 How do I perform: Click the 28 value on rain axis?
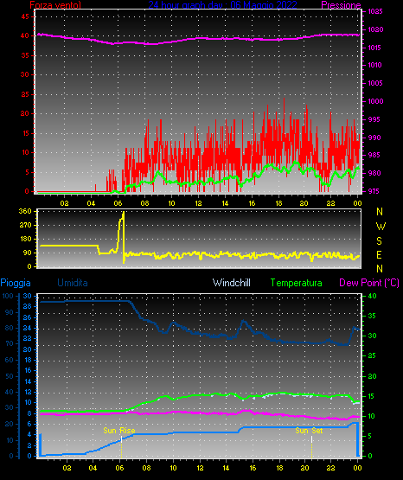(x=27, y=306)
